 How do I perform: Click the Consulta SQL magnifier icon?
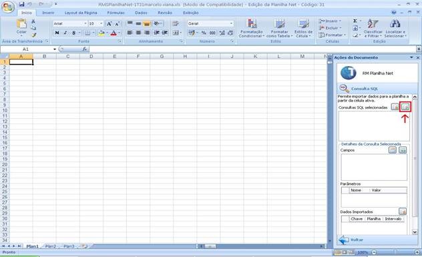(344, 88)
